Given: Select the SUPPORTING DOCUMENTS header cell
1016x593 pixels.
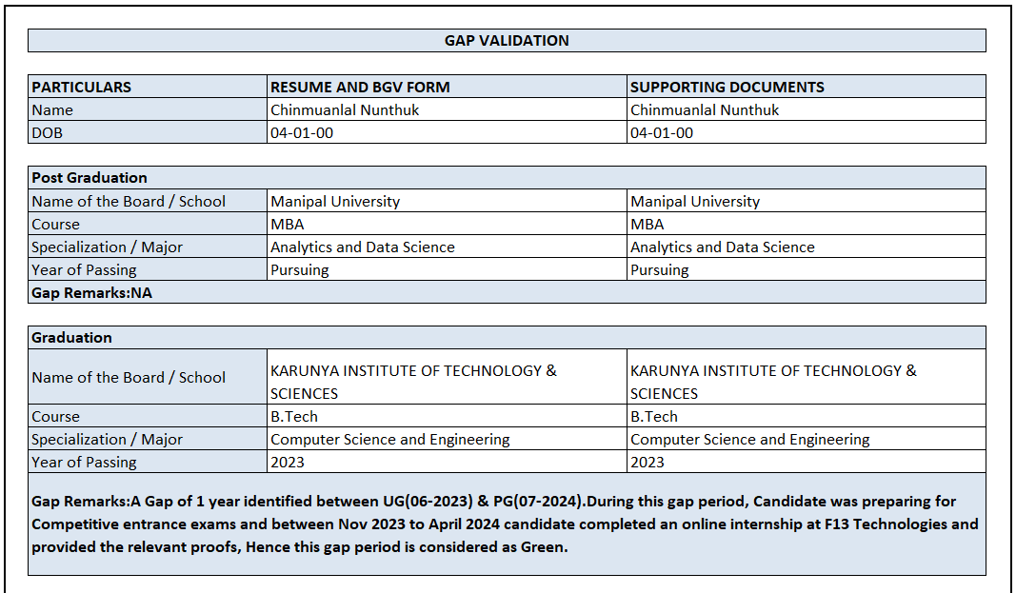Looking at the screenshot, I should point(727,87).
